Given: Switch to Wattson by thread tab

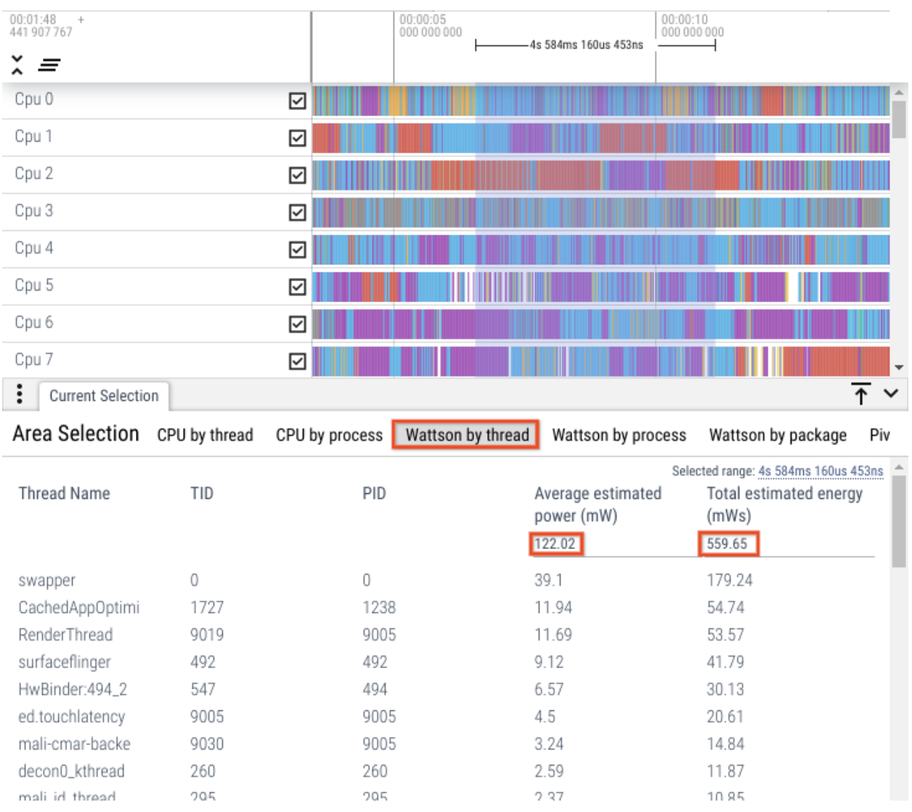Looking at the screenshot, I should (x=466, y=435).
